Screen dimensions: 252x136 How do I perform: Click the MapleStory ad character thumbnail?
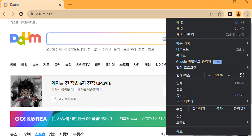[x=26, y=91]
